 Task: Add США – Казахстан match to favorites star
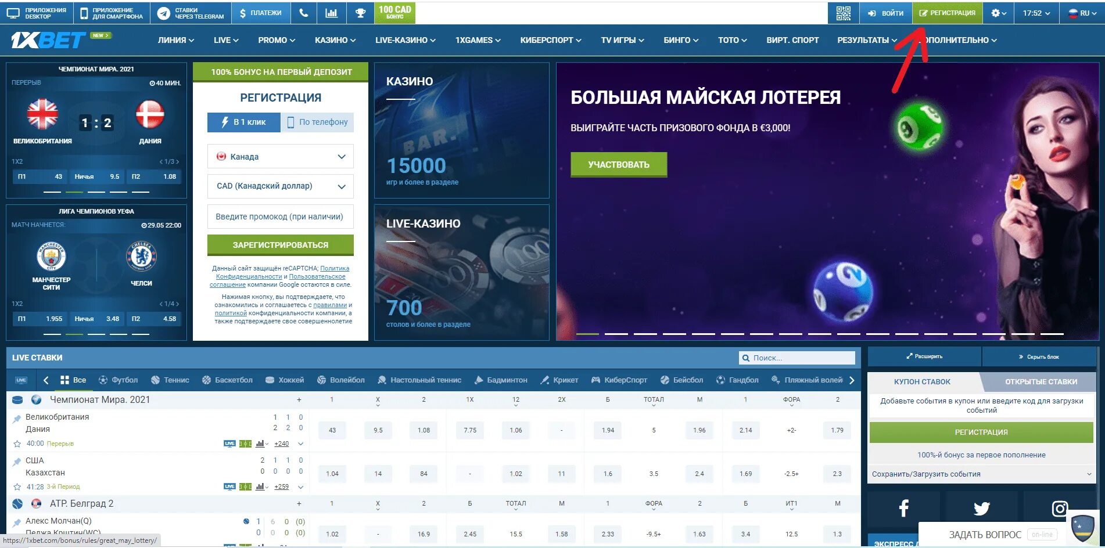click(x=17, y=487)
